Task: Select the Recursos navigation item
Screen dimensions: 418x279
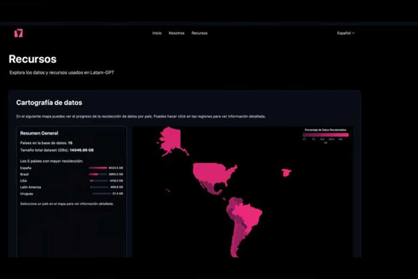Action: click(199, 33)
